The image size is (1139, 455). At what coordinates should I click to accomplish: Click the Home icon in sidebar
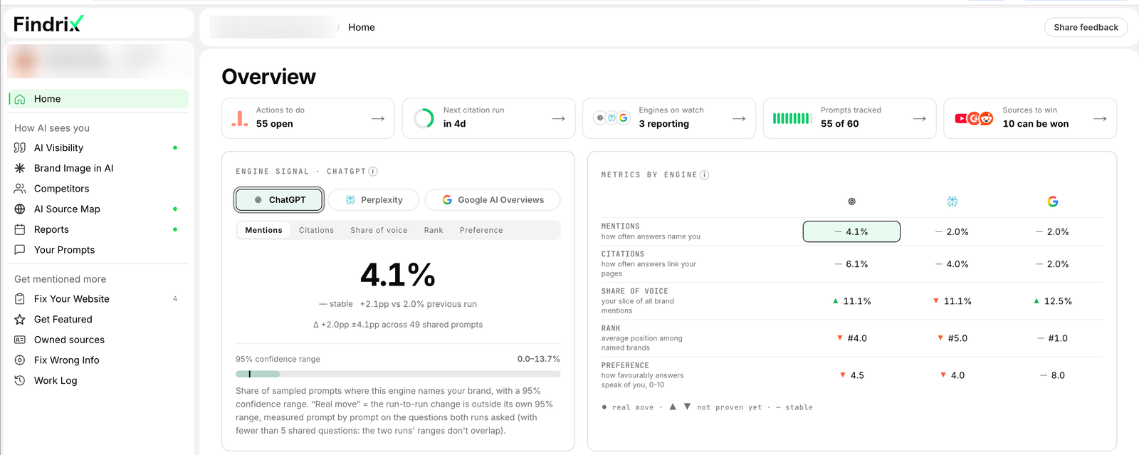click(20, 99)
